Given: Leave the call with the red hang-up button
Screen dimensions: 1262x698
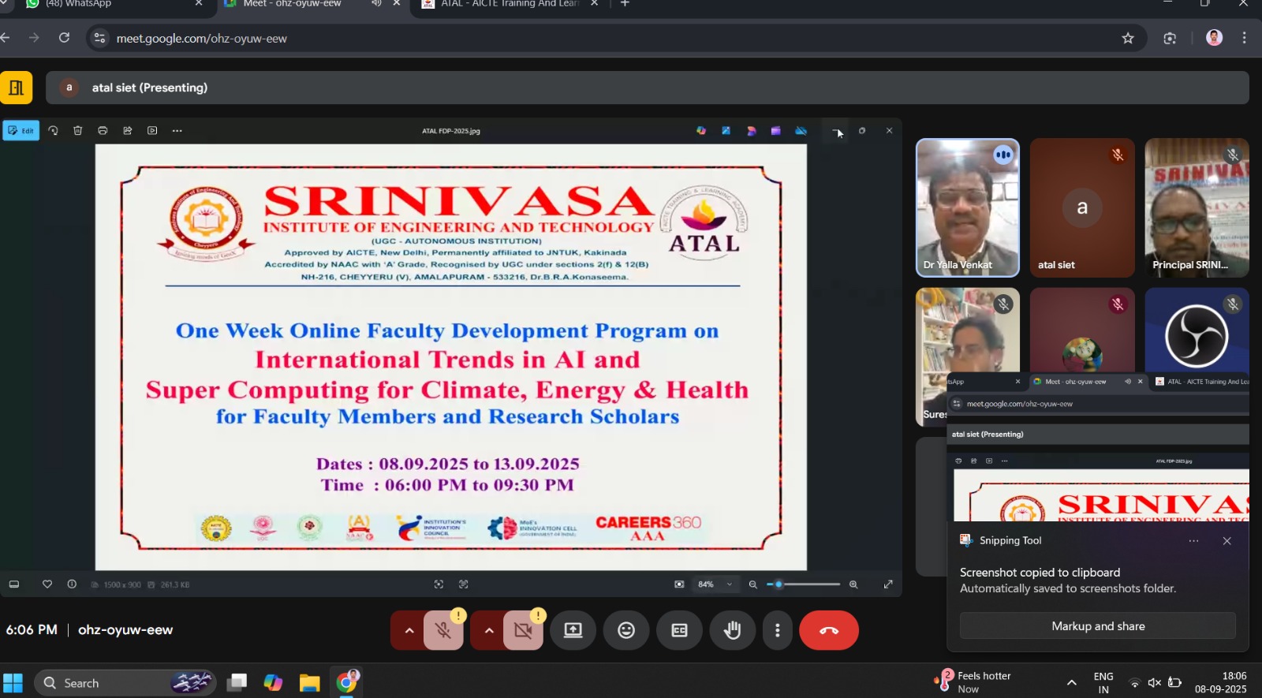Looking at the screenshot, I should coord(829,630).
